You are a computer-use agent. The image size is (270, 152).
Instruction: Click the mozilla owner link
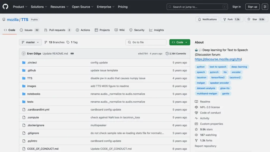13,20
